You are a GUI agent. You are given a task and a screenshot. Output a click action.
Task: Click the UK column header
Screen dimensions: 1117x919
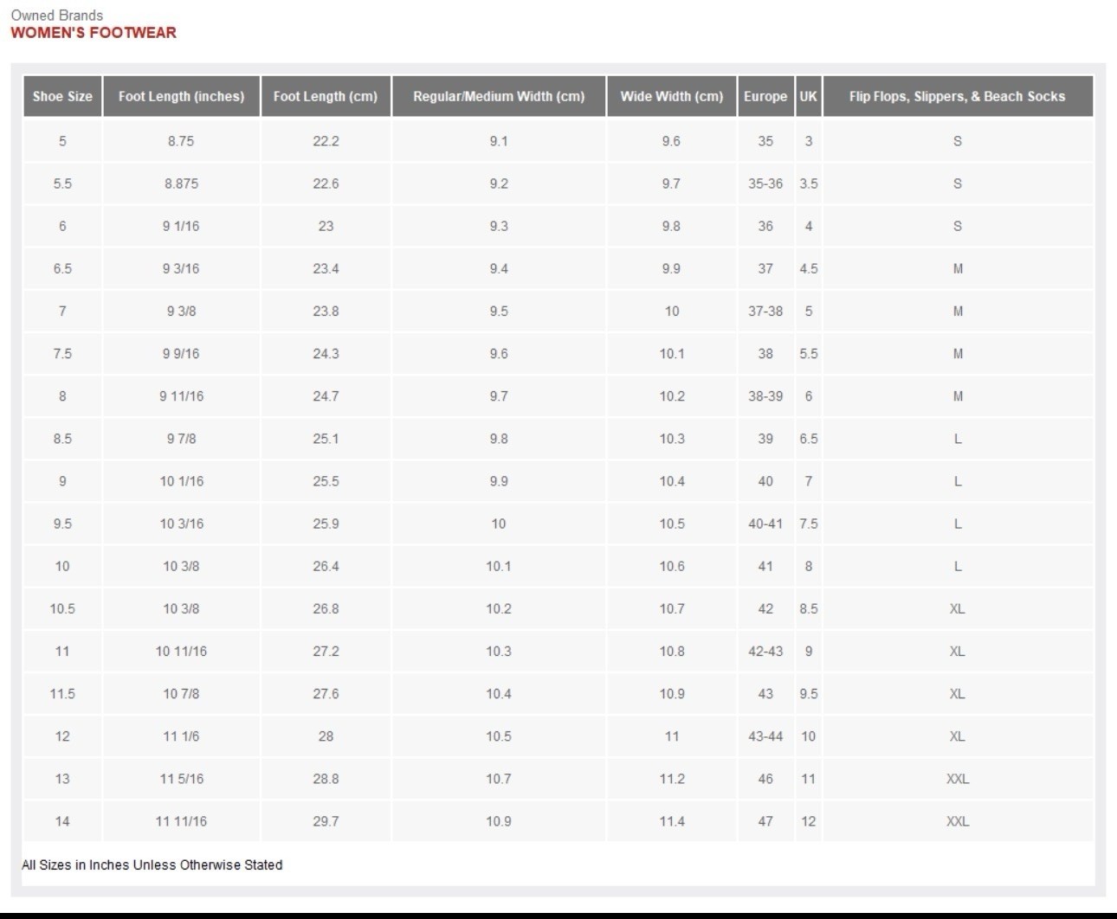[808, 96]
